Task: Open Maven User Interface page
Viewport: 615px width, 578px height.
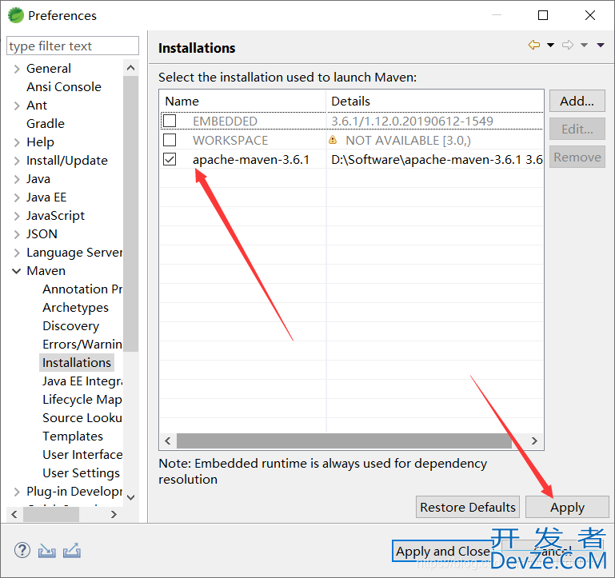Action: coord(82,455)
